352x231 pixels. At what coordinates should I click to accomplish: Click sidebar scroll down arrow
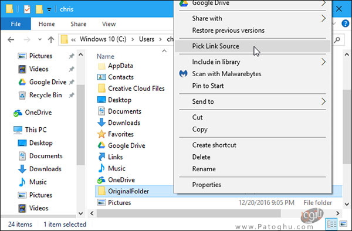pyautogui.click(x=80, y=213)
